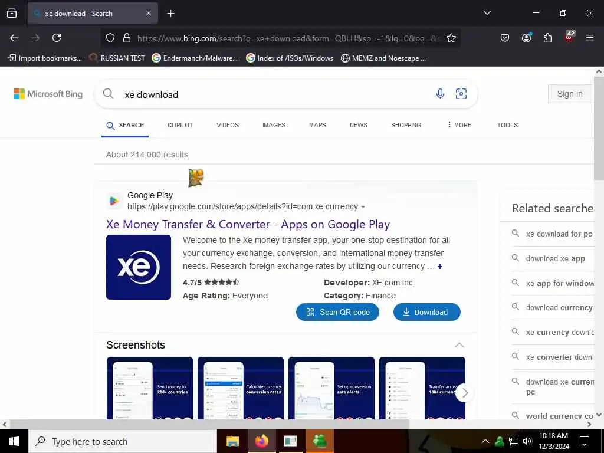
Task: Click the Microsoft Bing logo
Action: pos(48,94)
